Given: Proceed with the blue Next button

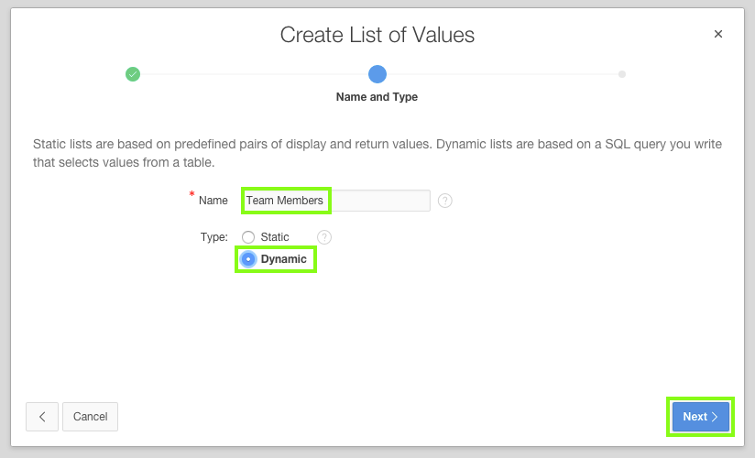Looking at the screenshot, I should pyautogui.click(x=701, y=417).
